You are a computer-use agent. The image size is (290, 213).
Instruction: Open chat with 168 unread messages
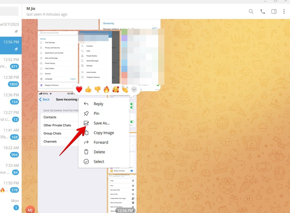(11, 134)
